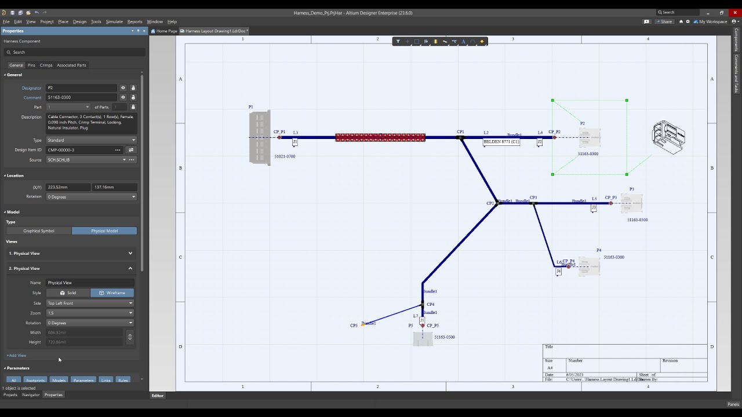Screen dimensions: 742x417
Task: Toggle Designator visibility eye icon
Action: tap(123, 88)
